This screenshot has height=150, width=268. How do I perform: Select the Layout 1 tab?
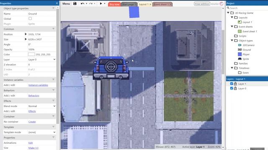coord(144,5)
